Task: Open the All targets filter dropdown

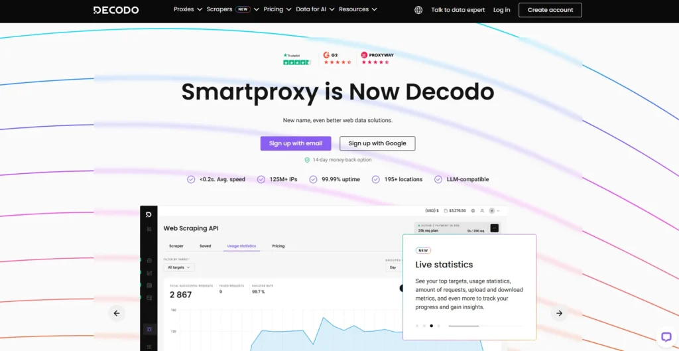Action: point(179,267)
